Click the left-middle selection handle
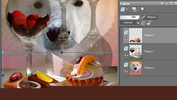The height and width of the screenshot is (100, 177). [x=3, y=75]
